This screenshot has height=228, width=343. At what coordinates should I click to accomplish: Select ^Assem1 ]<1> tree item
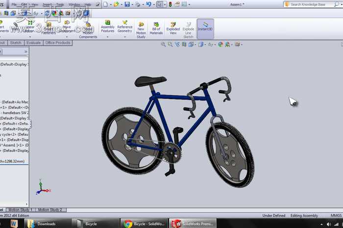(x=14, y=145)
